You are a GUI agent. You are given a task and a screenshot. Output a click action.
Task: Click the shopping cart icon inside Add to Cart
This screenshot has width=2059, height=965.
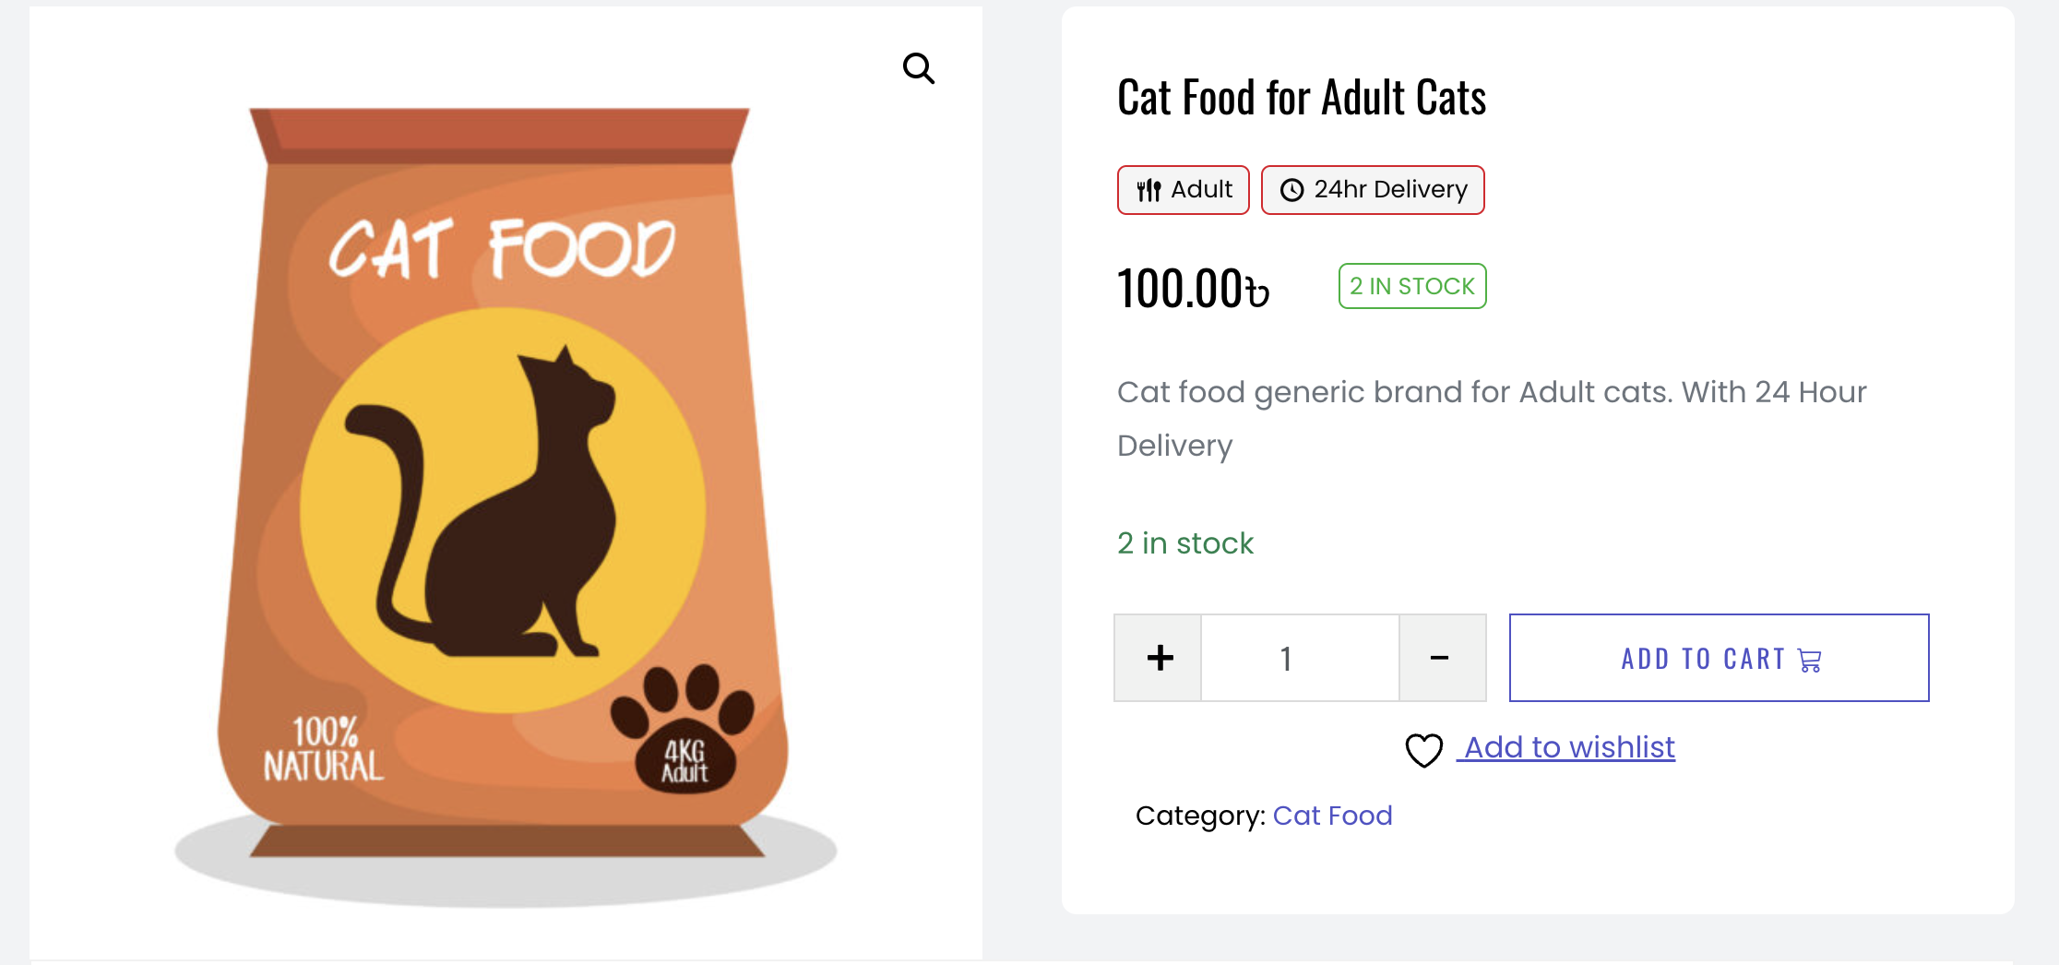[1808, 659]
